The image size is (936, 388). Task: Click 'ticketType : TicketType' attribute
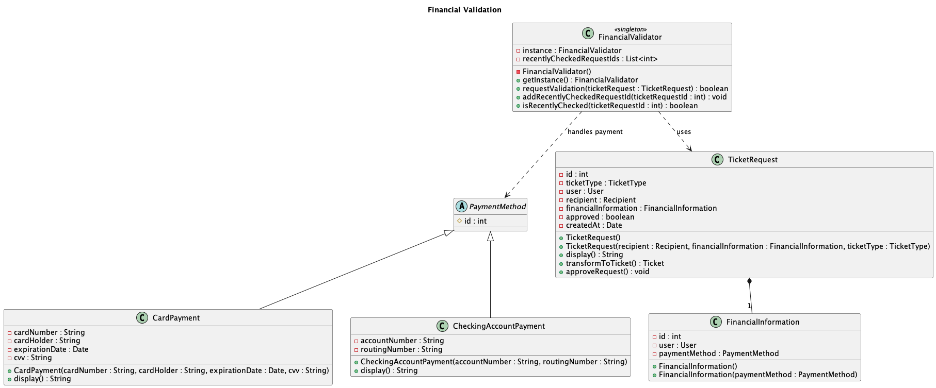pos(606,183)
